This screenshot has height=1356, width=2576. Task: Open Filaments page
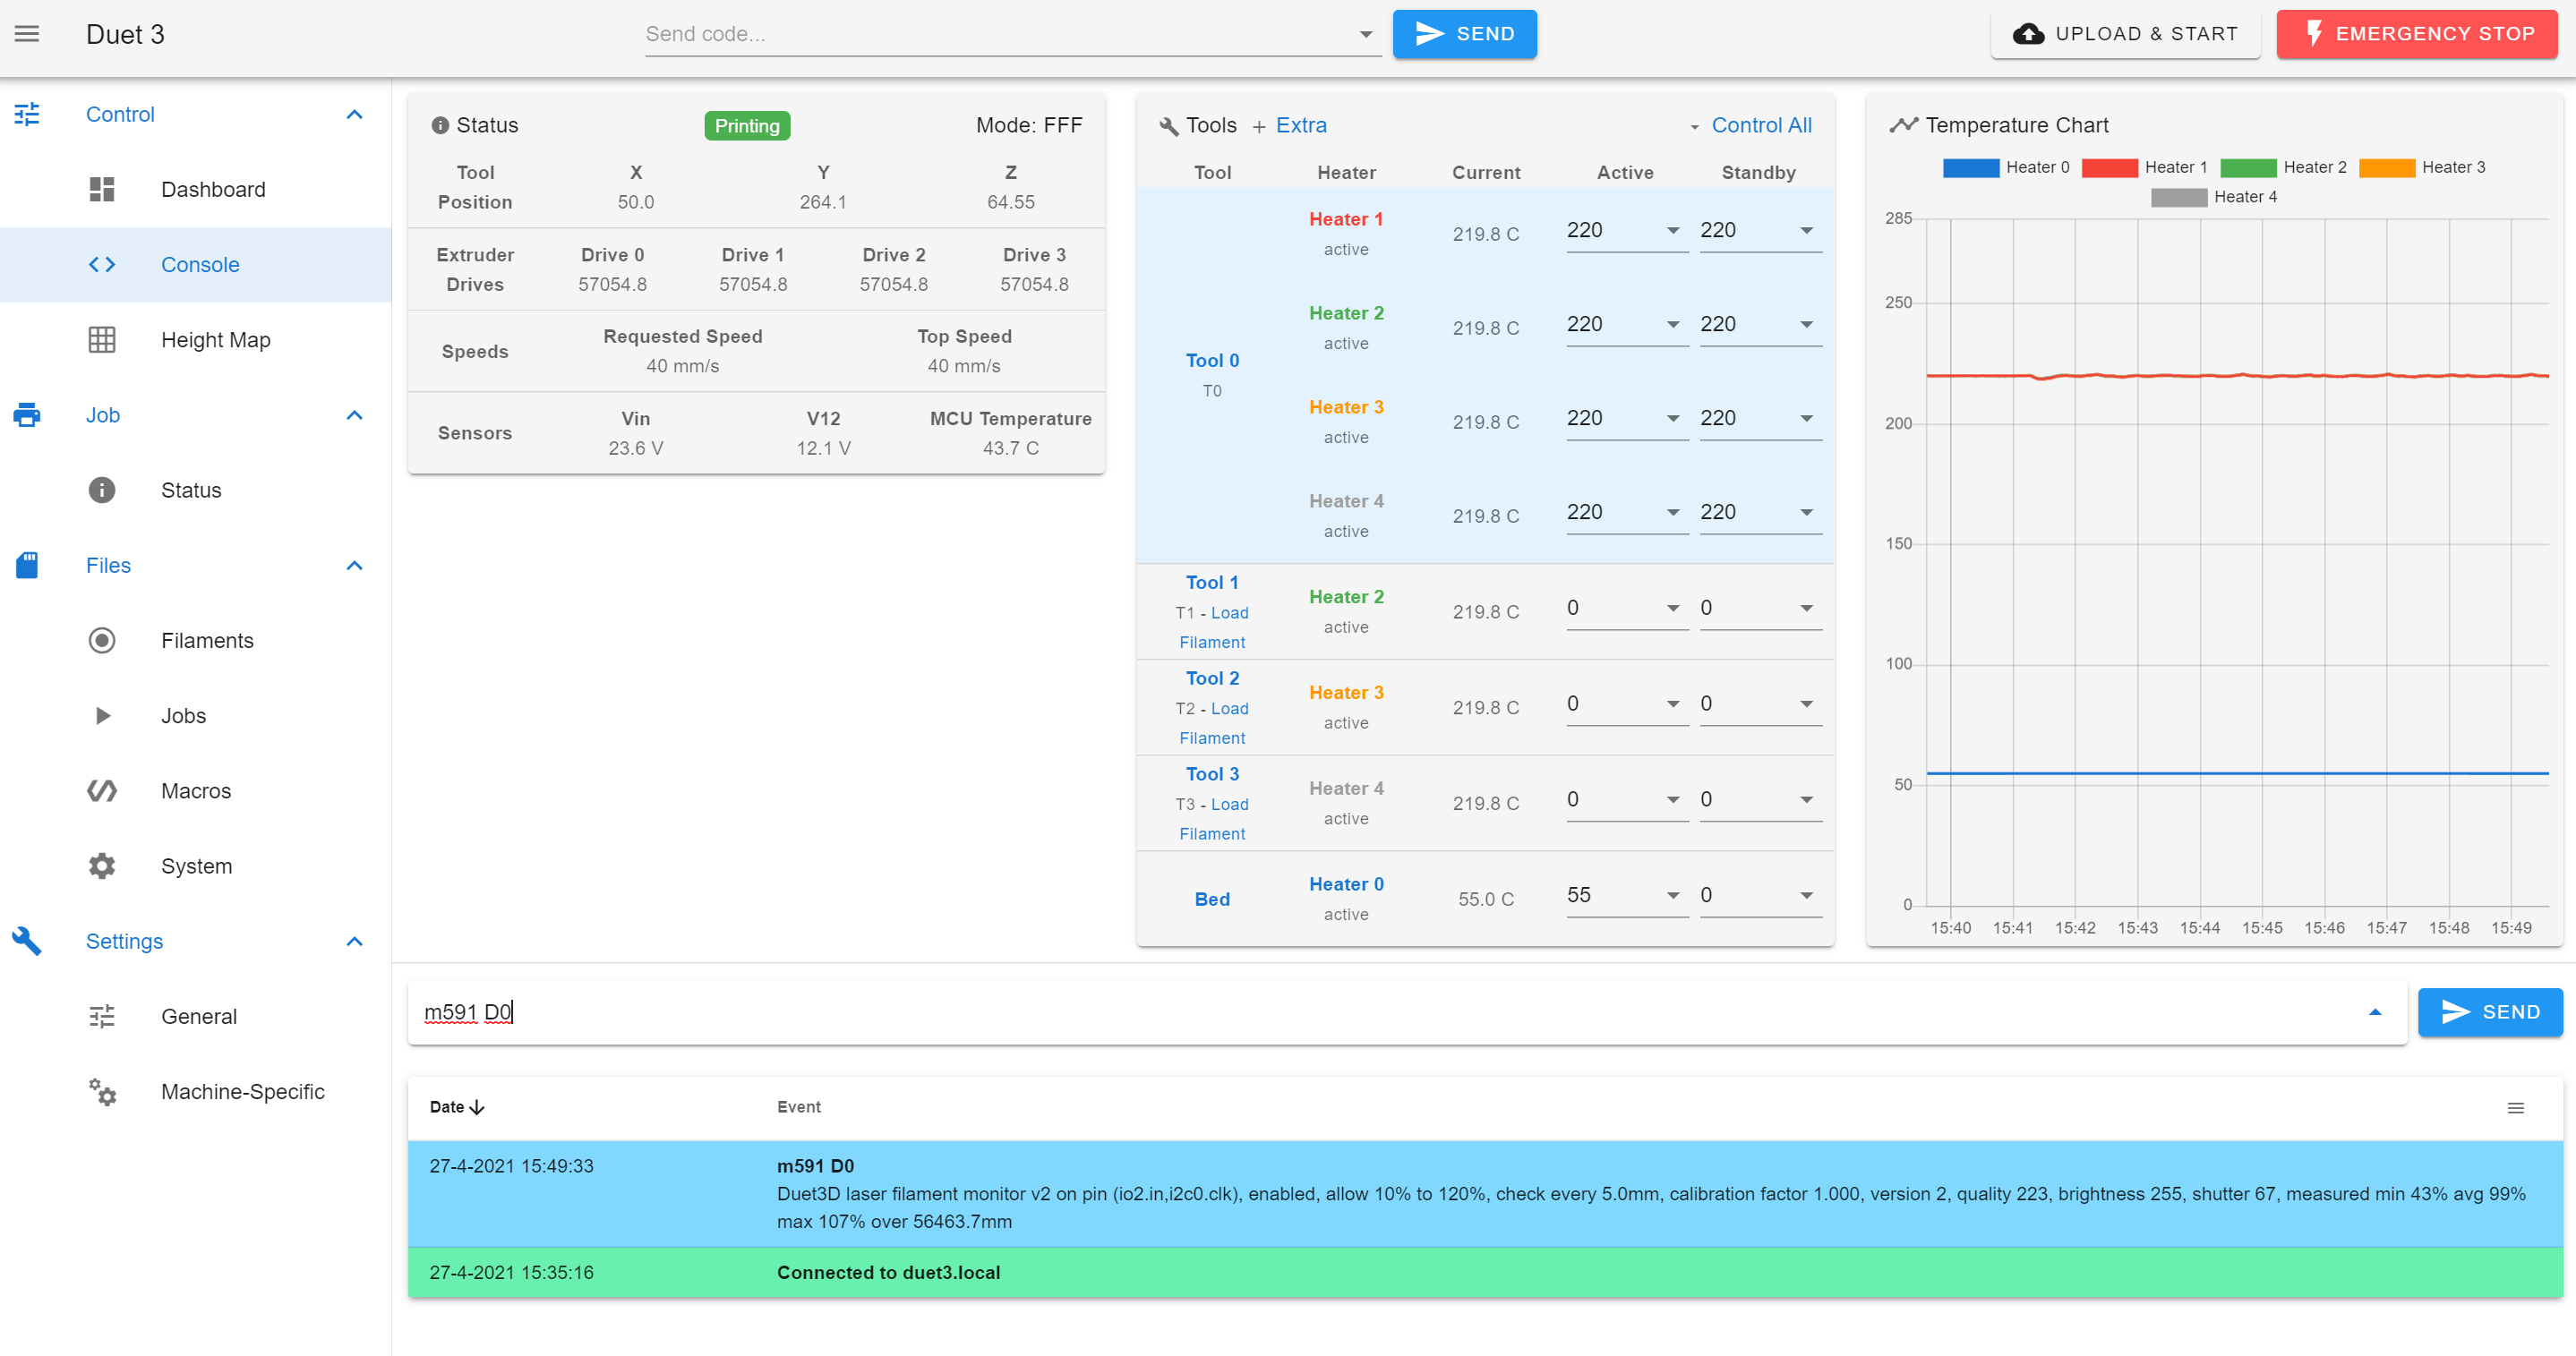pyautogui.click(x=196, y=640)
